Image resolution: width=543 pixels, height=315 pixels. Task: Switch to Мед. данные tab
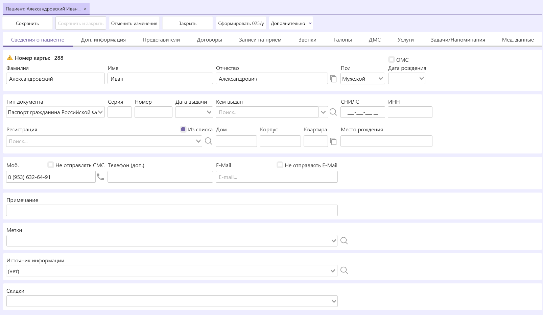[518, 40]
